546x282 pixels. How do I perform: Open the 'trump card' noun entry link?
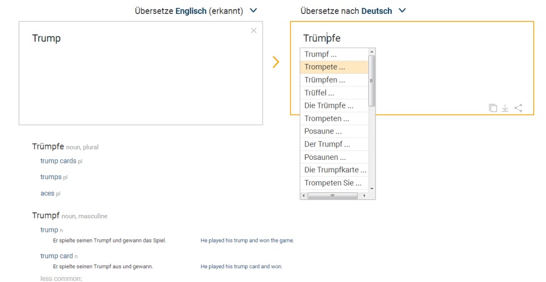[x=56, y=256]
